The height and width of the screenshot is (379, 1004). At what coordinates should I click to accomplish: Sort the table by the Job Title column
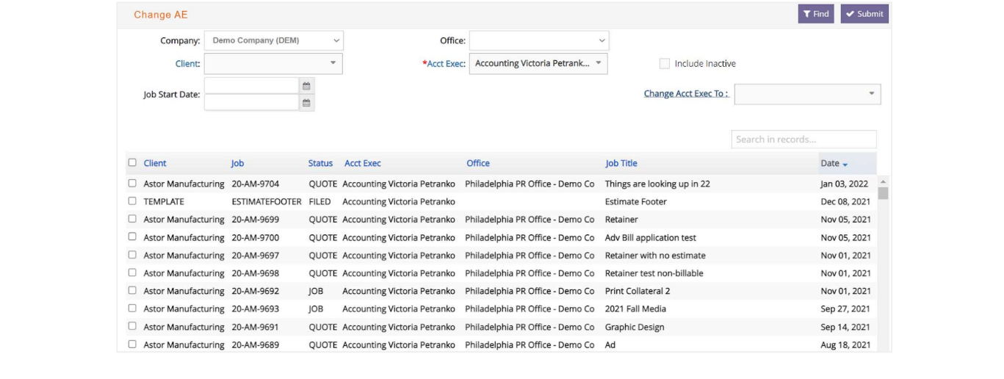[x=621, y=163]
